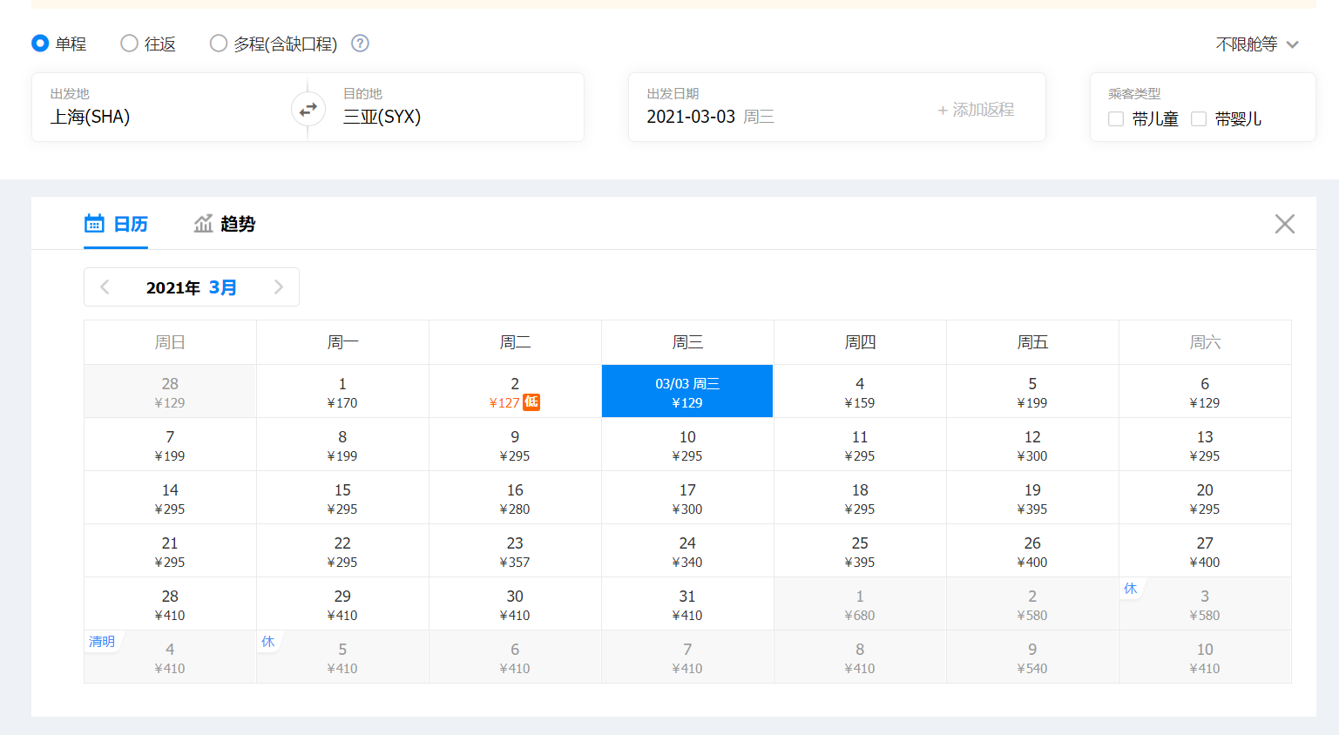The width and height of the screenshot is (1339, 735).
Task: Swap departure and destination cities
Action: click(308, 110)
